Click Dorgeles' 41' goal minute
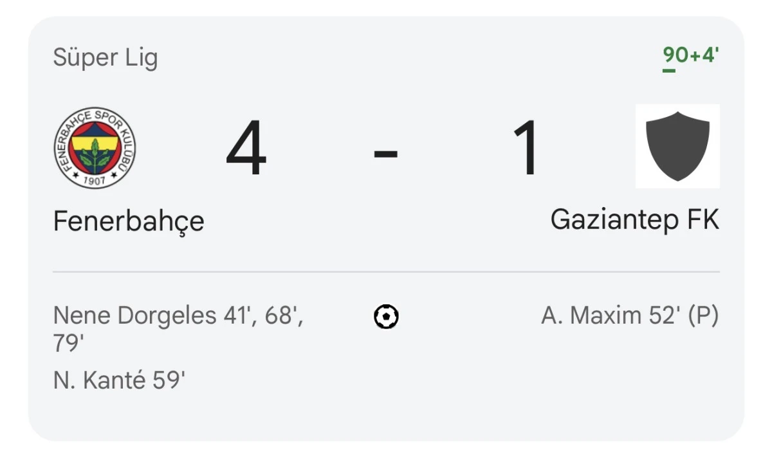This screenshot has width=772, height=460. point(237,316)
